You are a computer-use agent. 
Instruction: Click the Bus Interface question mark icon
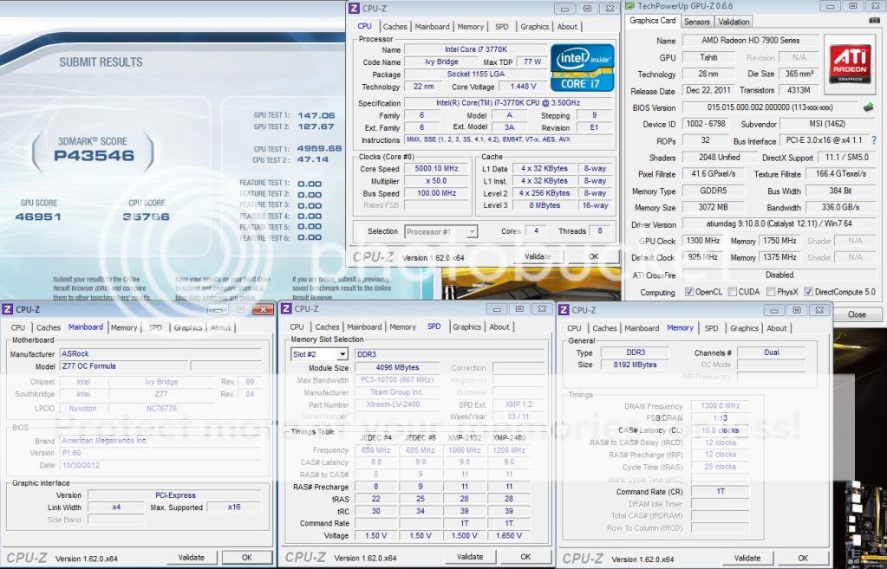tap(873, 140)
